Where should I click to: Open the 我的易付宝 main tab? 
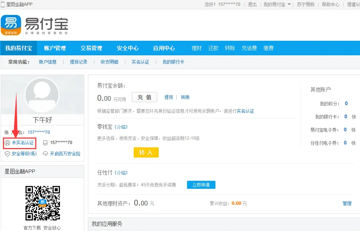19,48
